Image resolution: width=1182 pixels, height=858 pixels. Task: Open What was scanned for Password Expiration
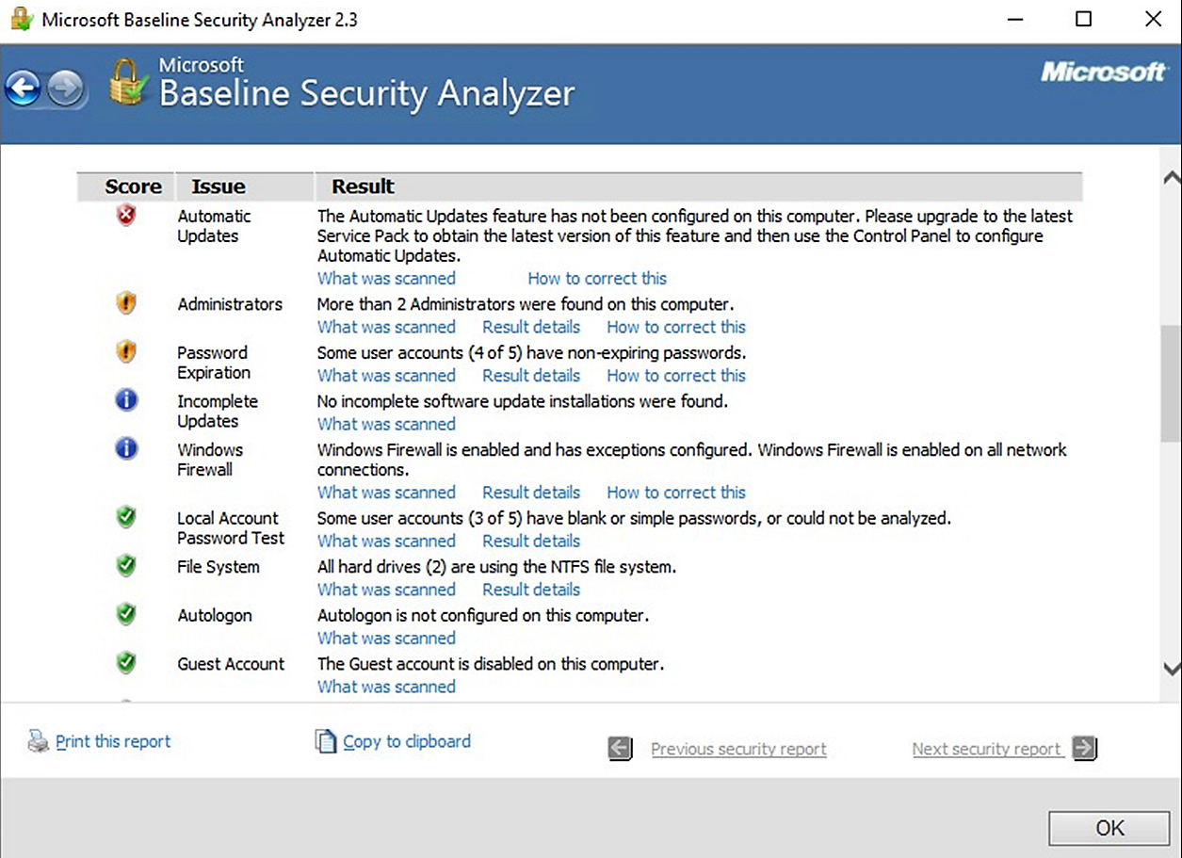coord(386,375)
